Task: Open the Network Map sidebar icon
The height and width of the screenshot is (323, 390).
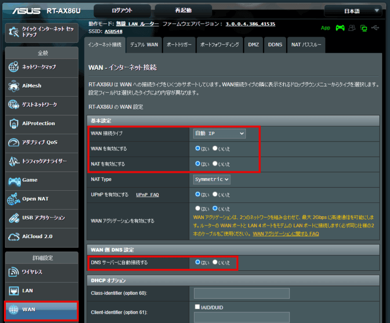Action: point(14,67)
